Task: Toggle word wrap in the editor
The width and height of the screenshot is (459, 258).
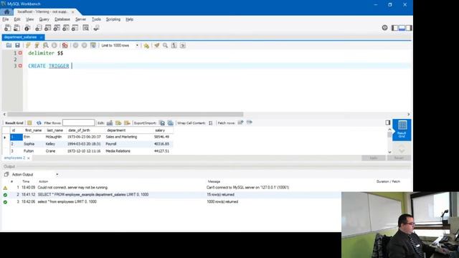Action: click(183, 45)
